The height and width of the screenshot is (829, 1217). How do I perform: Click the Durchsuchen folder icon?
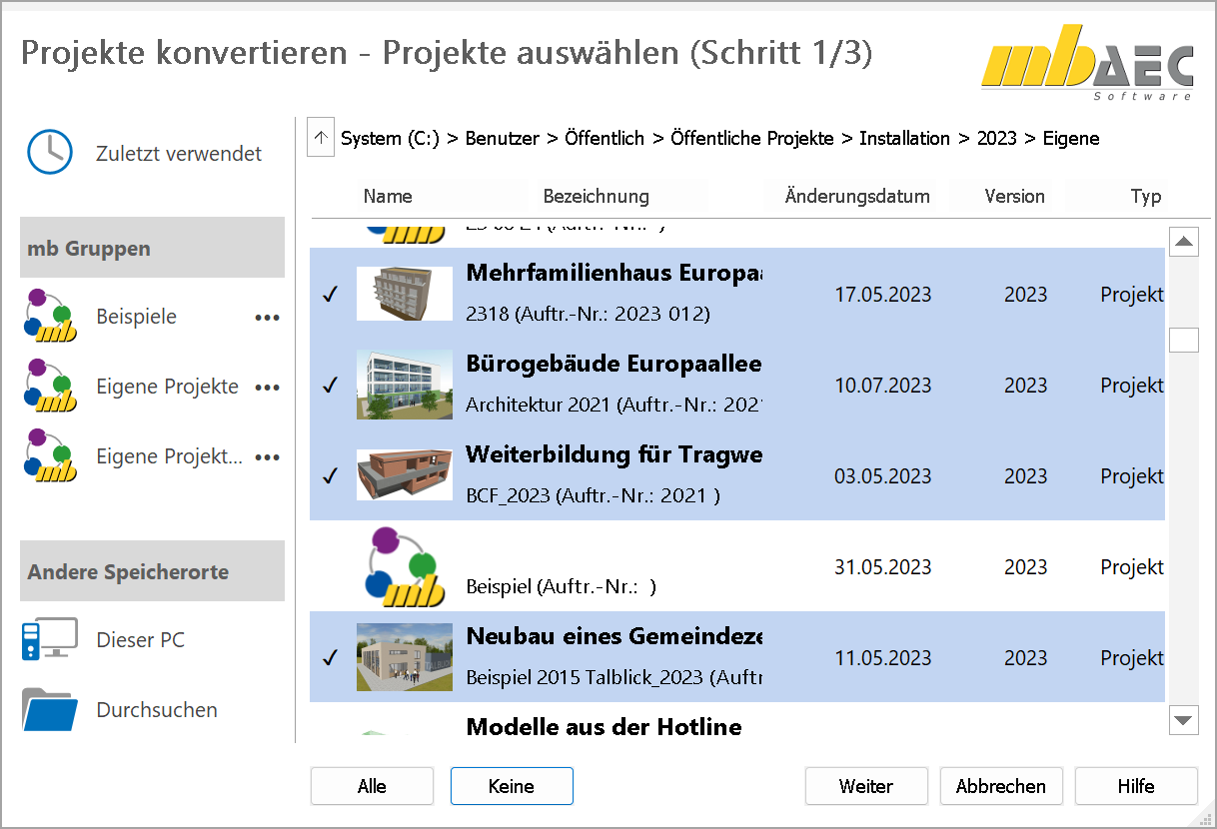click(x=50, y=710)
